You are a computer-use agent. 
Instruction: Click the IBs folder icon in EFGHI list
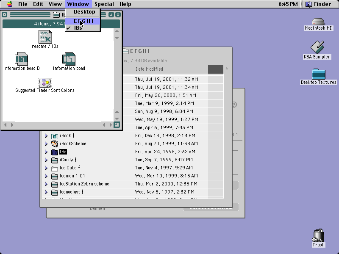click(55, 152)
